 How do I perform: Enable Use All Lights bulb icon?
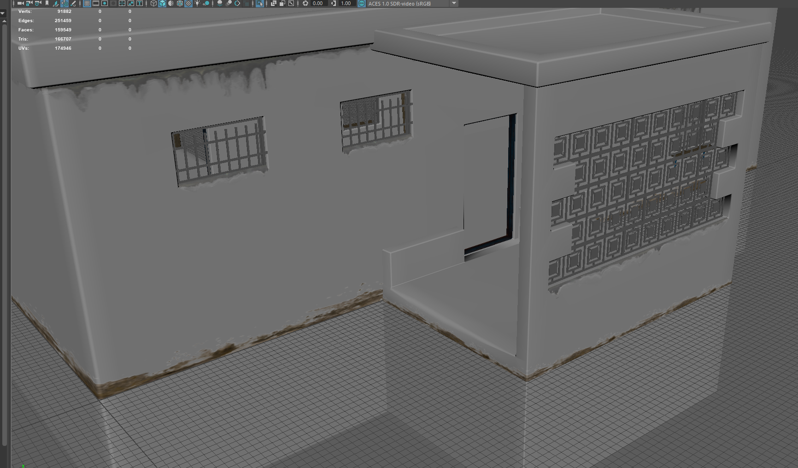(x=197, y=3)
